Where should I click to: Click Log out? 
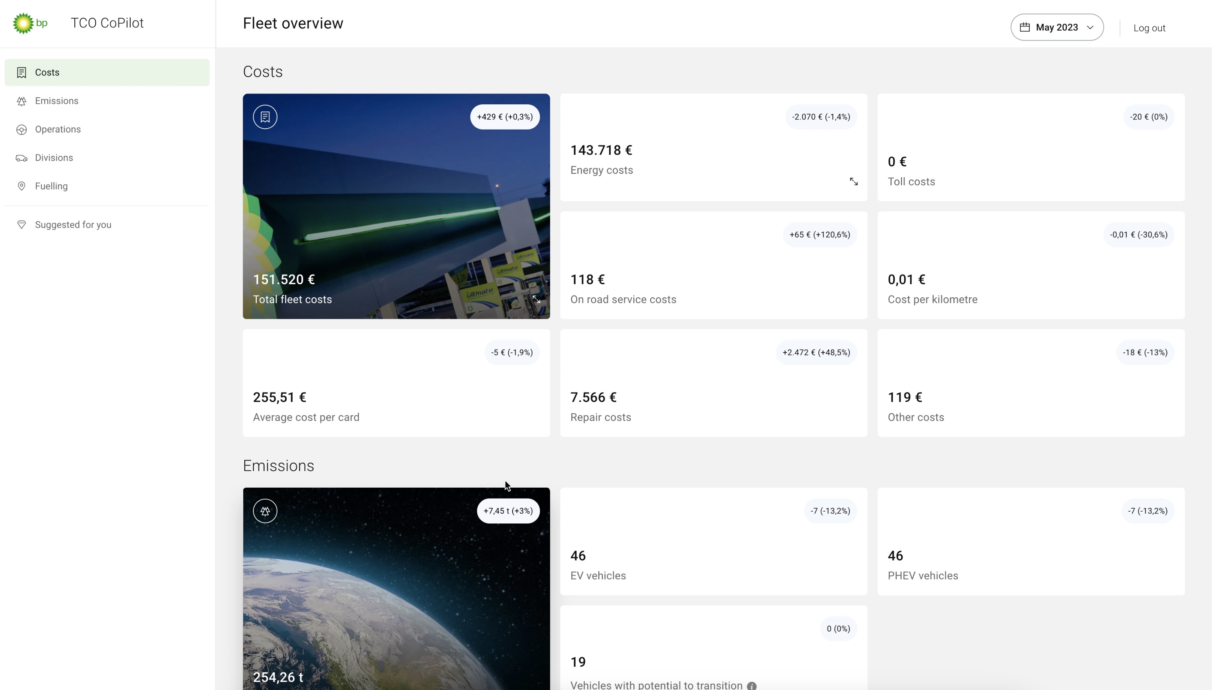(1149, 28)
